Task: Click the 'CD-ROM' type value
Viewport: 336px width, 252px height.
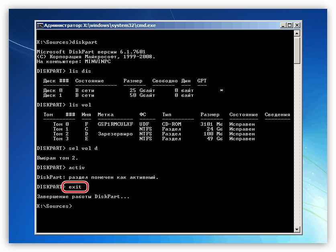Action: 171,124
